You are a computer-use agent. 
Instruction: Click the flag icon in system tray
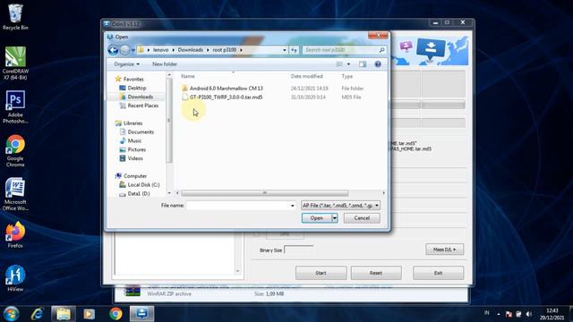pyautogui.click(x=509, y=314)
